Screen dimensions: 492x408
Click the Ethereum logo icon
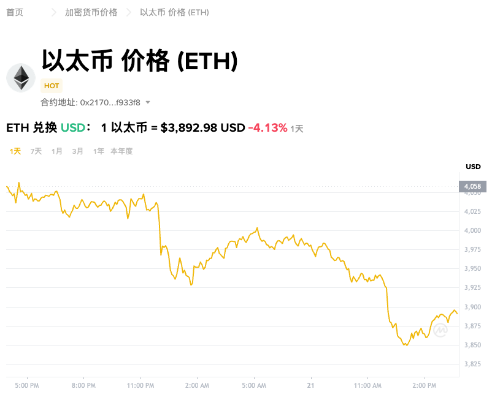pos(21,78)
